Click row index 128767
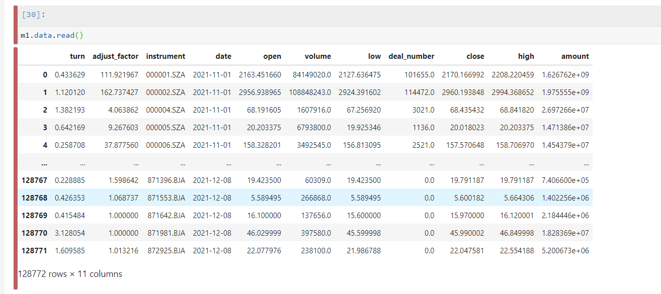 (35, 180)
